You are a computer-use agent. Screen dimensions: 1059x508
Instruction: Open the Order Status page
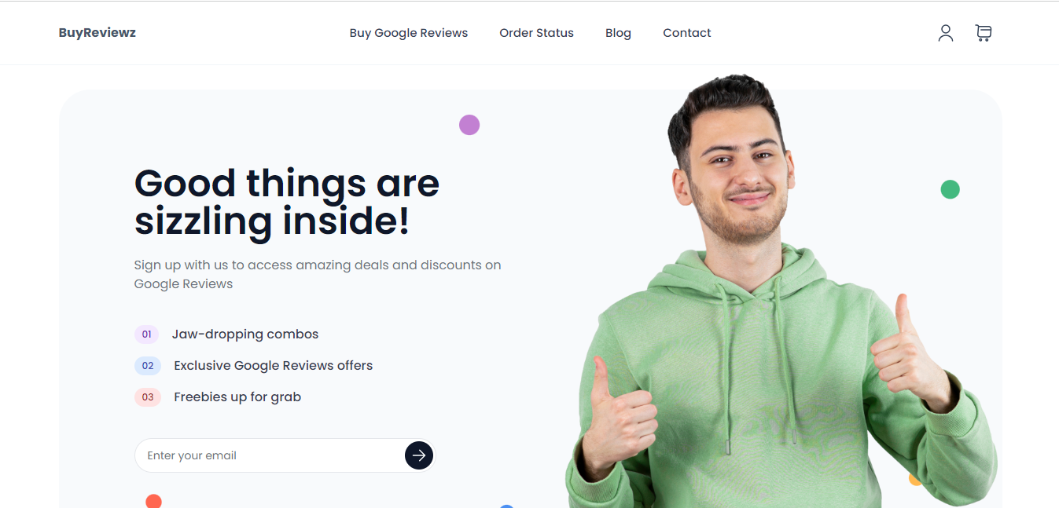tap(537, 33)
